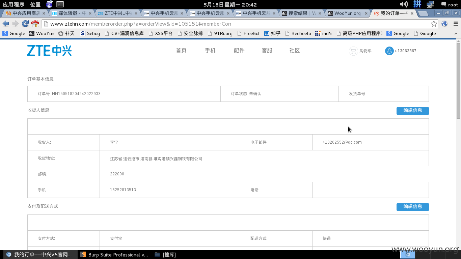Switch to the 媒体转载 tab
The width and height of the screenshot is (461, 259).
pyautogui.click(x=71, y=13)
